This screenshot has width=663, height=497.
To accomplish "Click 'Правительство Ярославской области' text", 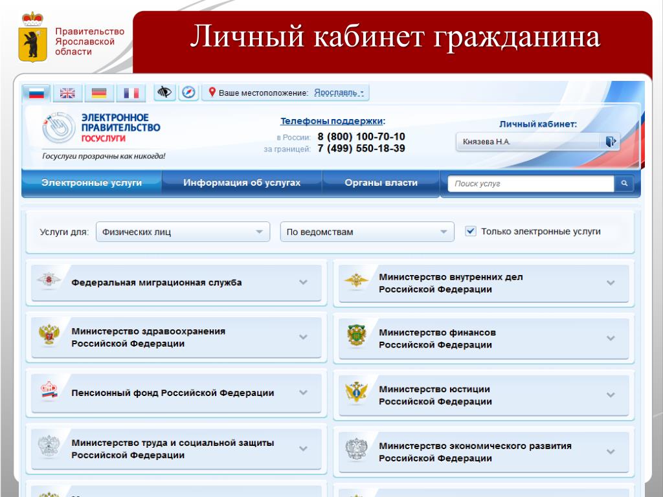I will (x=89, y=41).
